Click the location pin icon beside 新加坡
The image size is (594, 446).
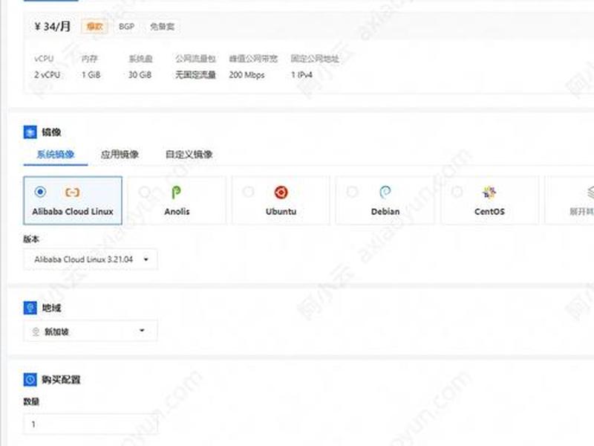pos(36,332)
